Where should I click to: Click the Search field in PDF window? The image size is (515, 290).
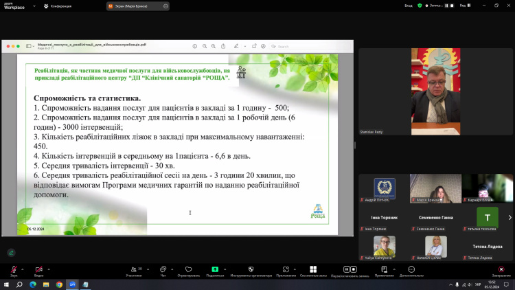(x=310, y=46)
